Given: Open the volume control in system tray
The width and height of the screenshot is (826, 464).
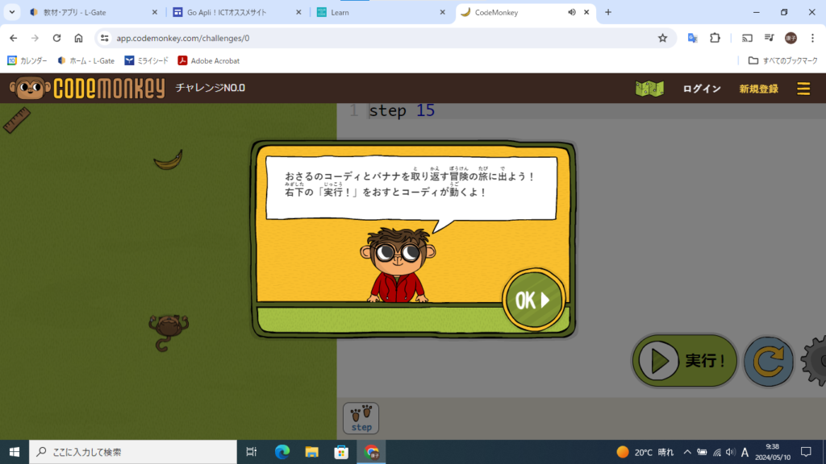Looking at the screenshot, I should [x=730, y=452].
